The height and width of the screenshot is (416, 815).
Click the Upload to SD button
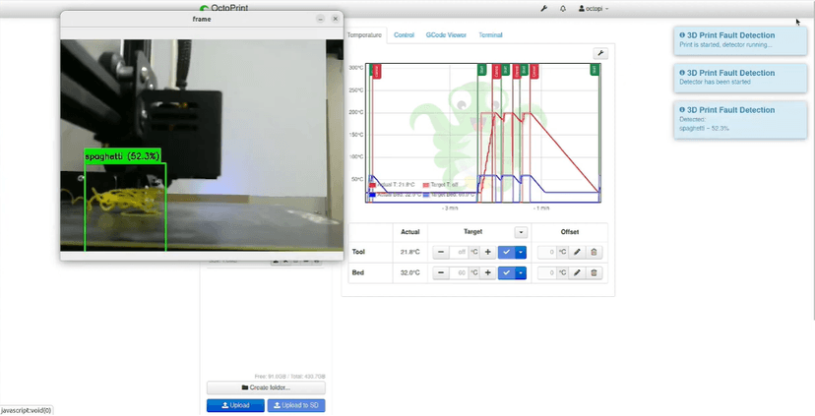tap(296, 405)
